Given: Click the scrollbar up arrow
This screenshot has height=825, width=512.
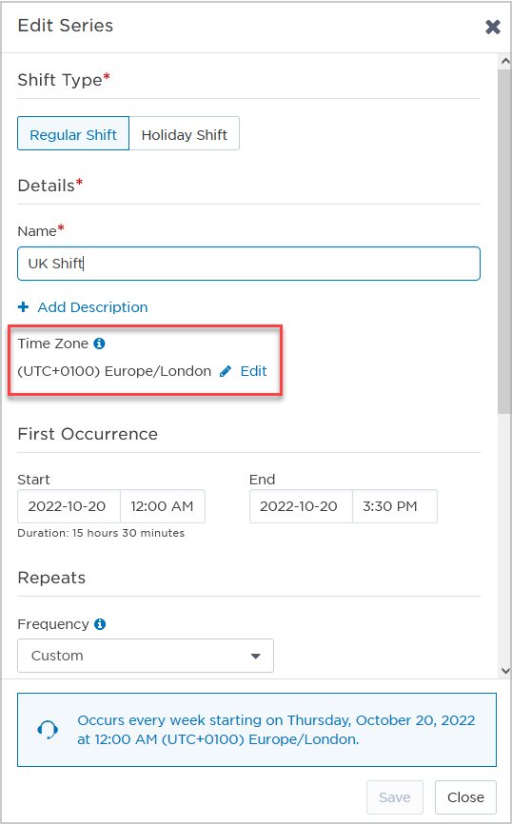Looking at the screenshot, I should (x=505, y=61).
